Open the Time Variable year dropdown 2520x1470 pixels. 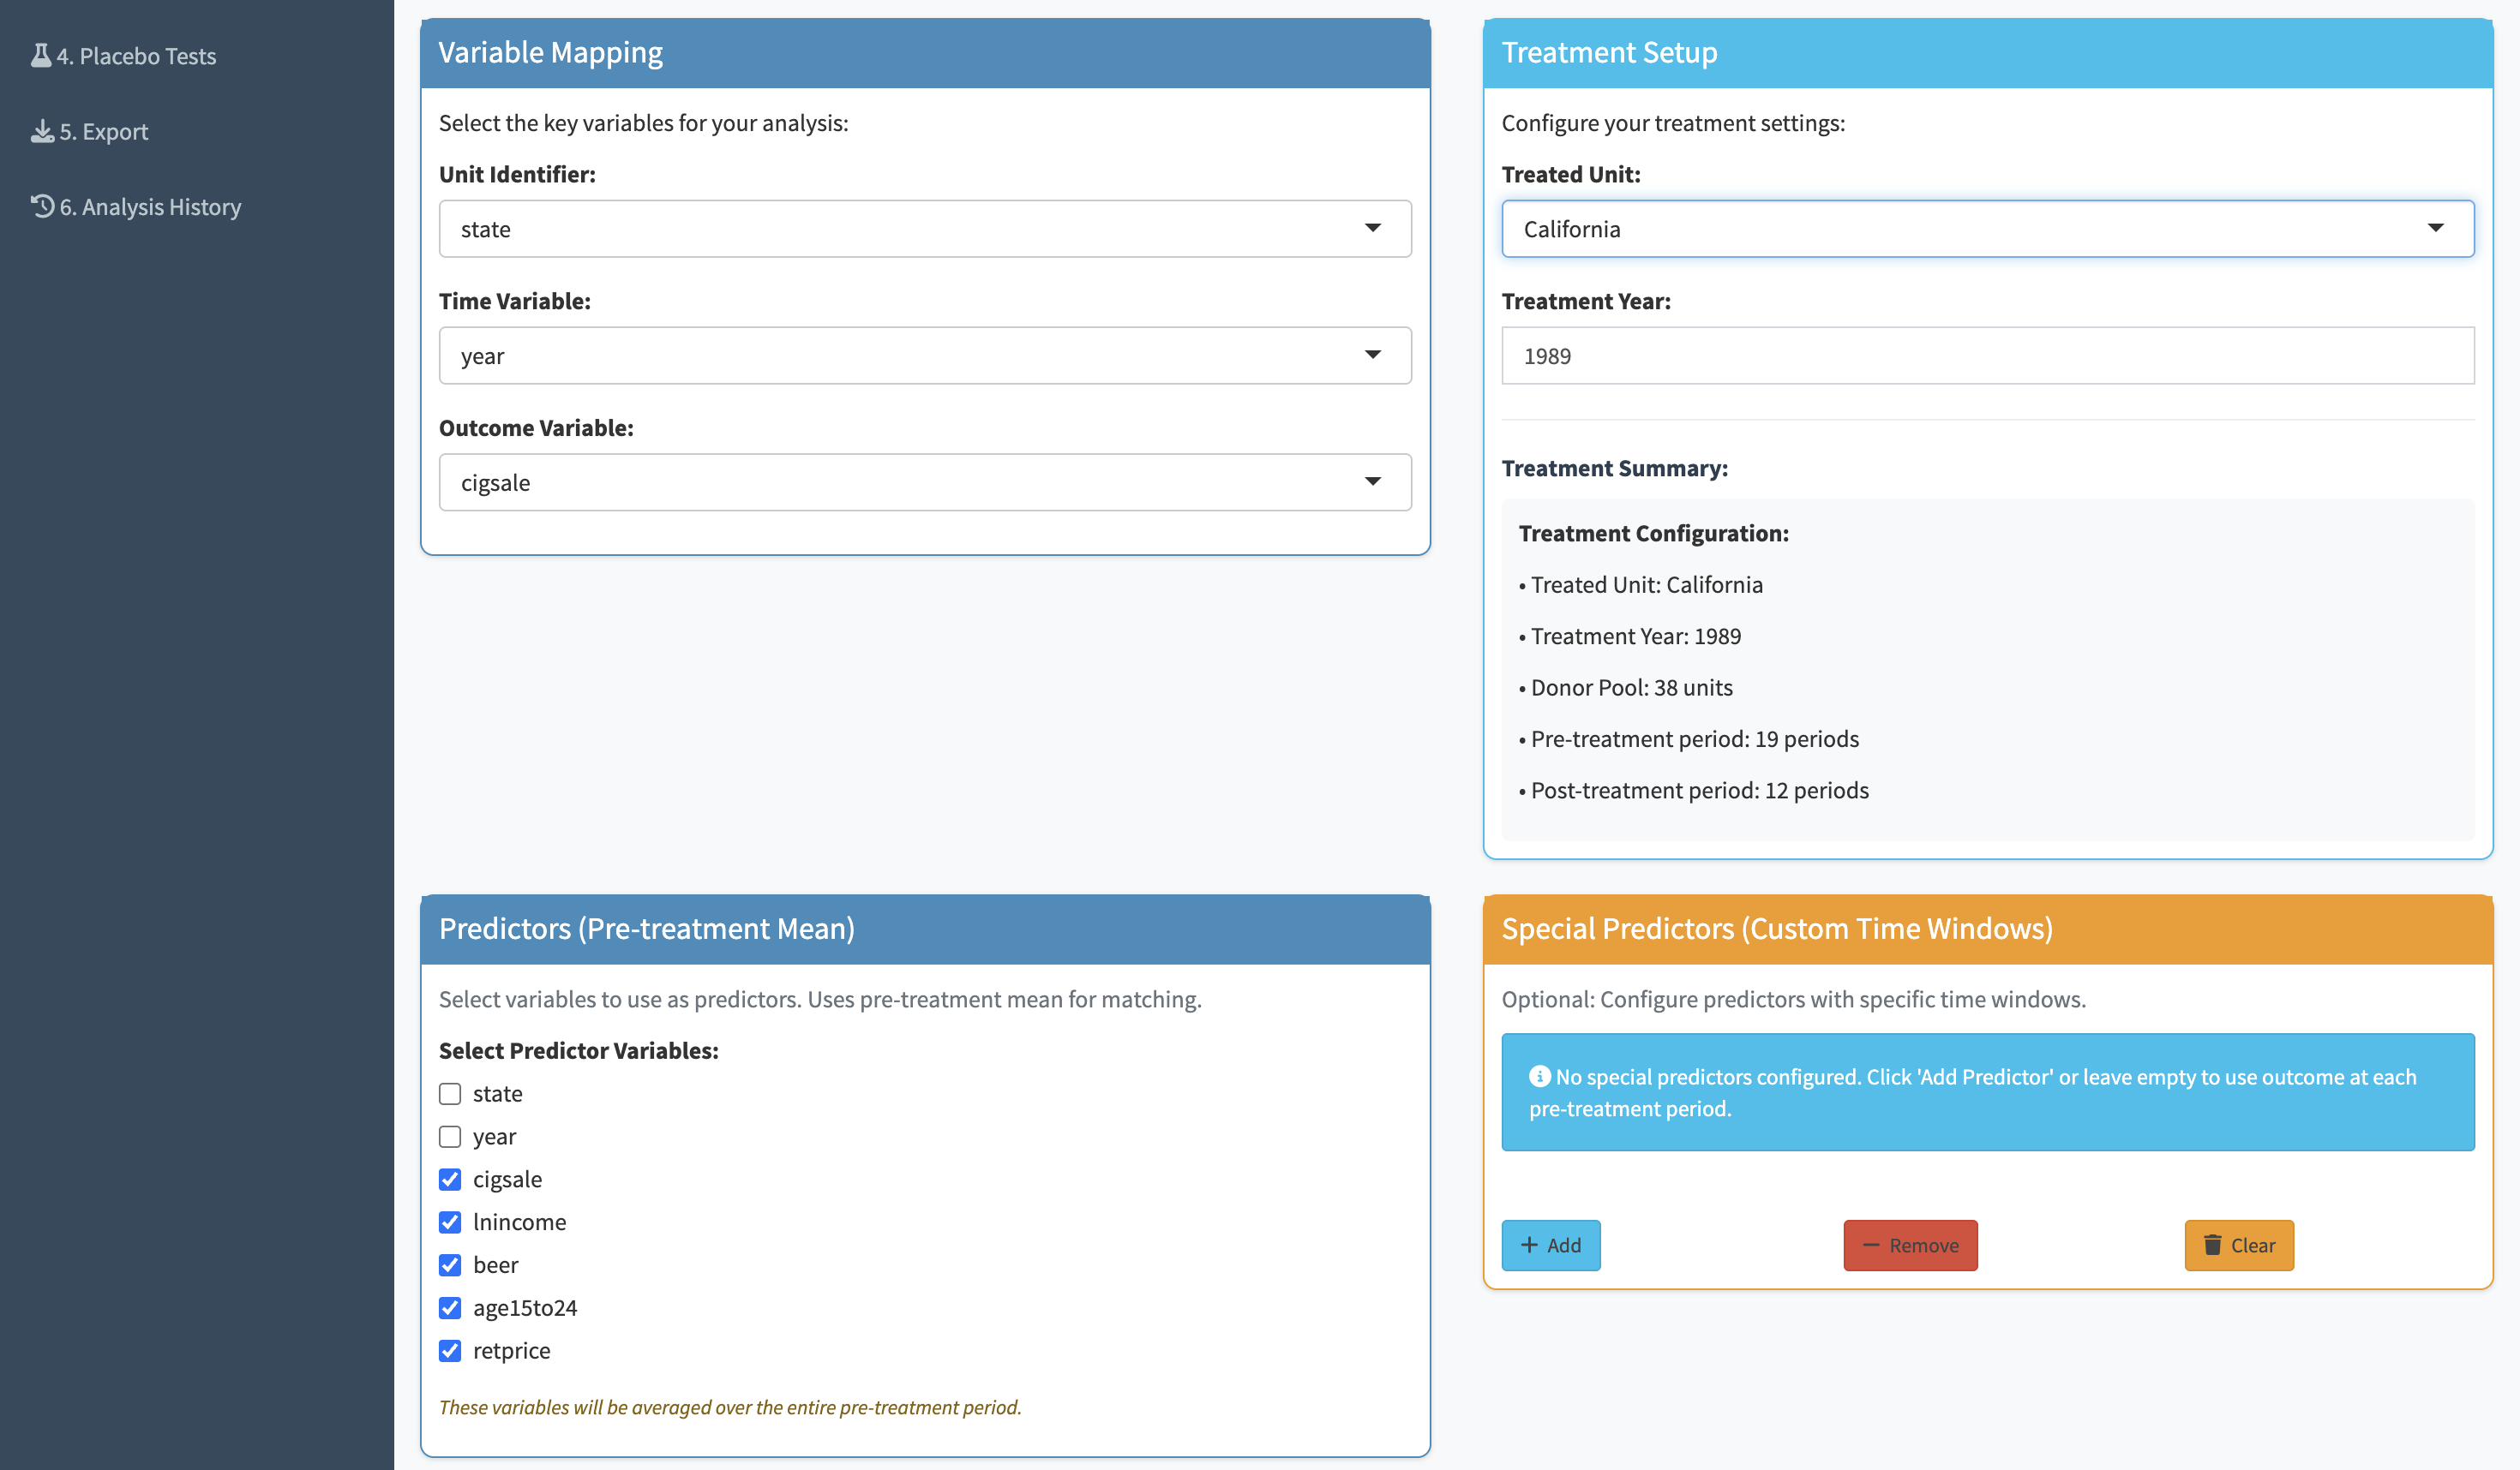click(924, 356)
